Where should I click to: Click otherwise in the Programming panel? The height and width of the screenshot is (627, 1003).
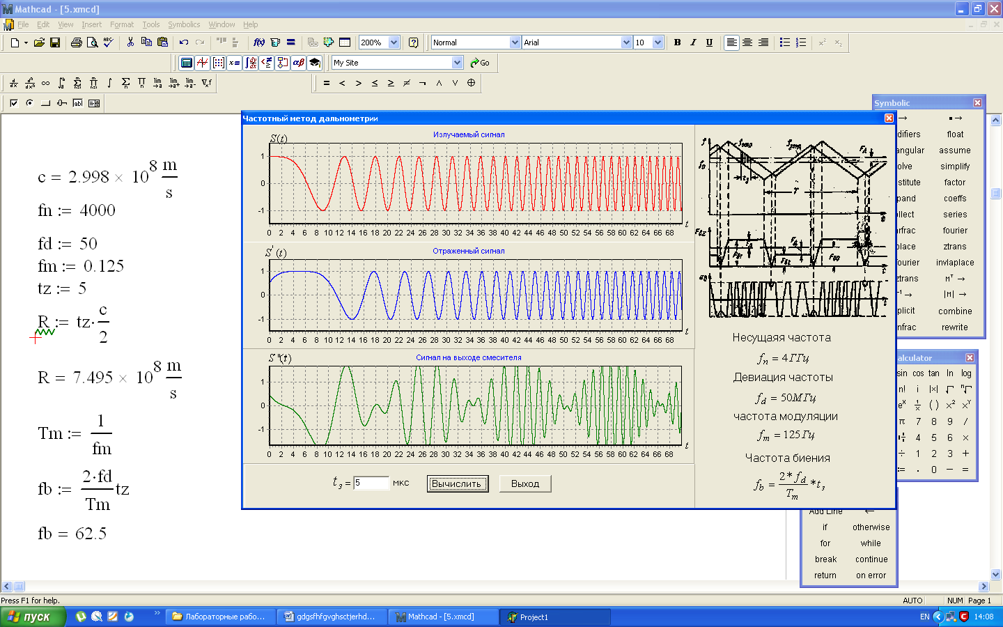(871, 527)
